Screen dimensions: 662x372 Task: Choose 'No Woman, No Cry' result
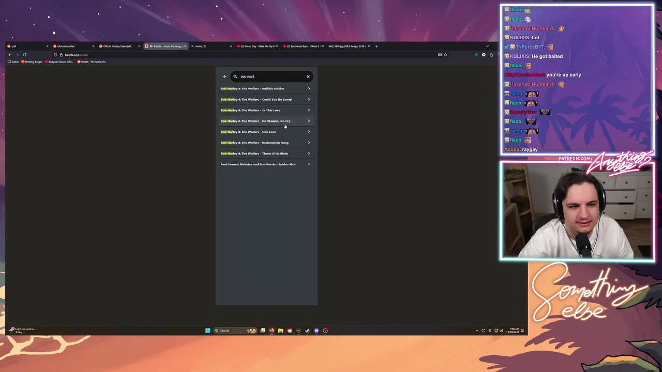(x=265, y=121)
